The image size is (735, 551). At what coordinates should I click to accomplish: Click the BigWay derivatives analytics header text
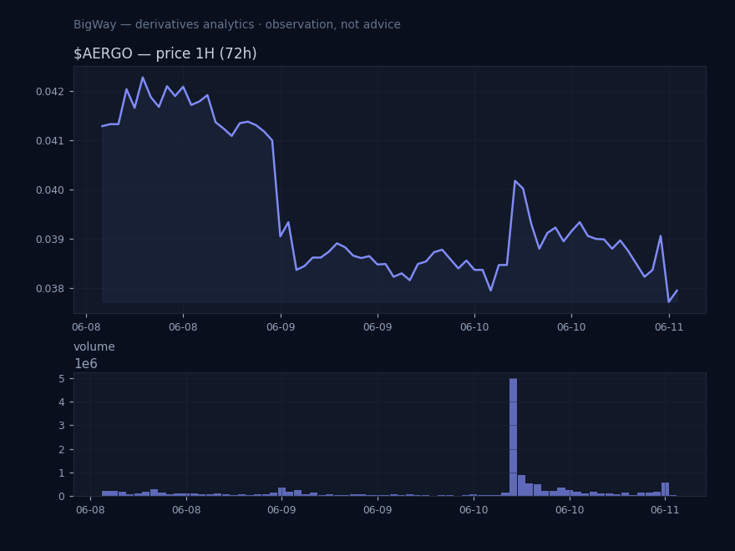click(236, 24)
